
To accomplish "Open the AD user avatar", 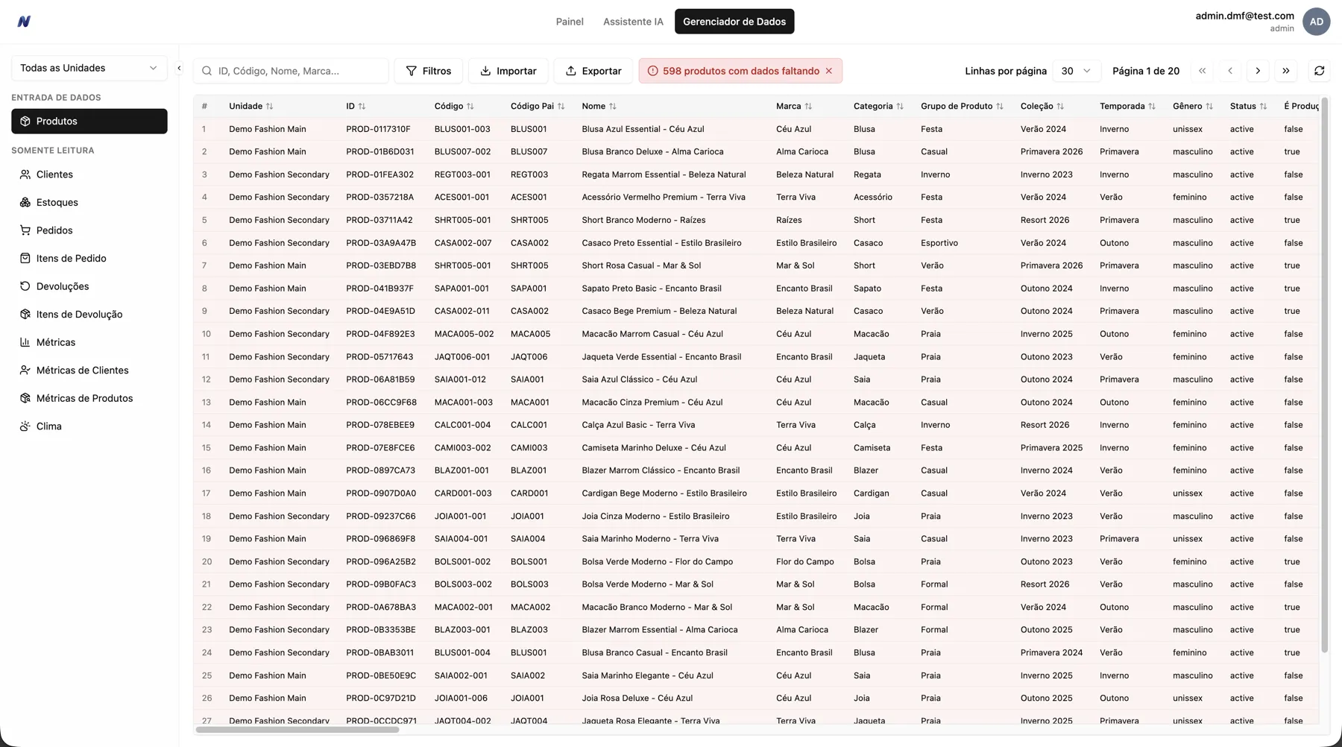I will (1316, 22).
